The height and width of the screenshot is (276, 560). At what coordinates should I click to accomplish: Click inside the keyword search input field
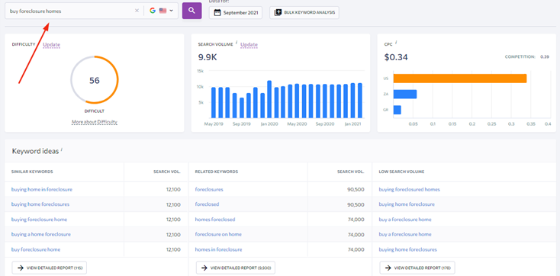click(x=69, y=11)
